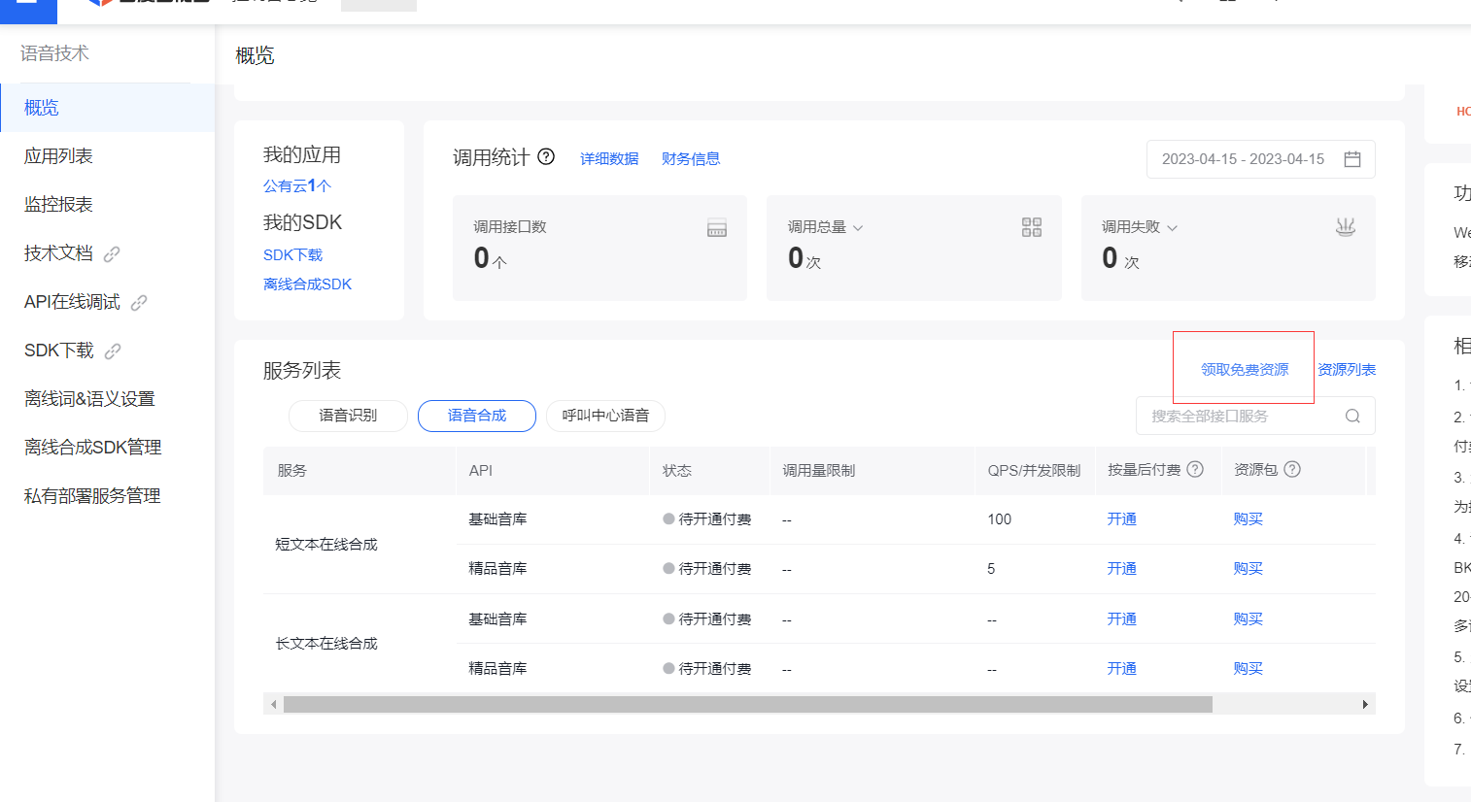The width and height of the screenshot is (1471, 802).
Task: Click 开通 for 短文本 基础音库
Action: pos(1121,519)
